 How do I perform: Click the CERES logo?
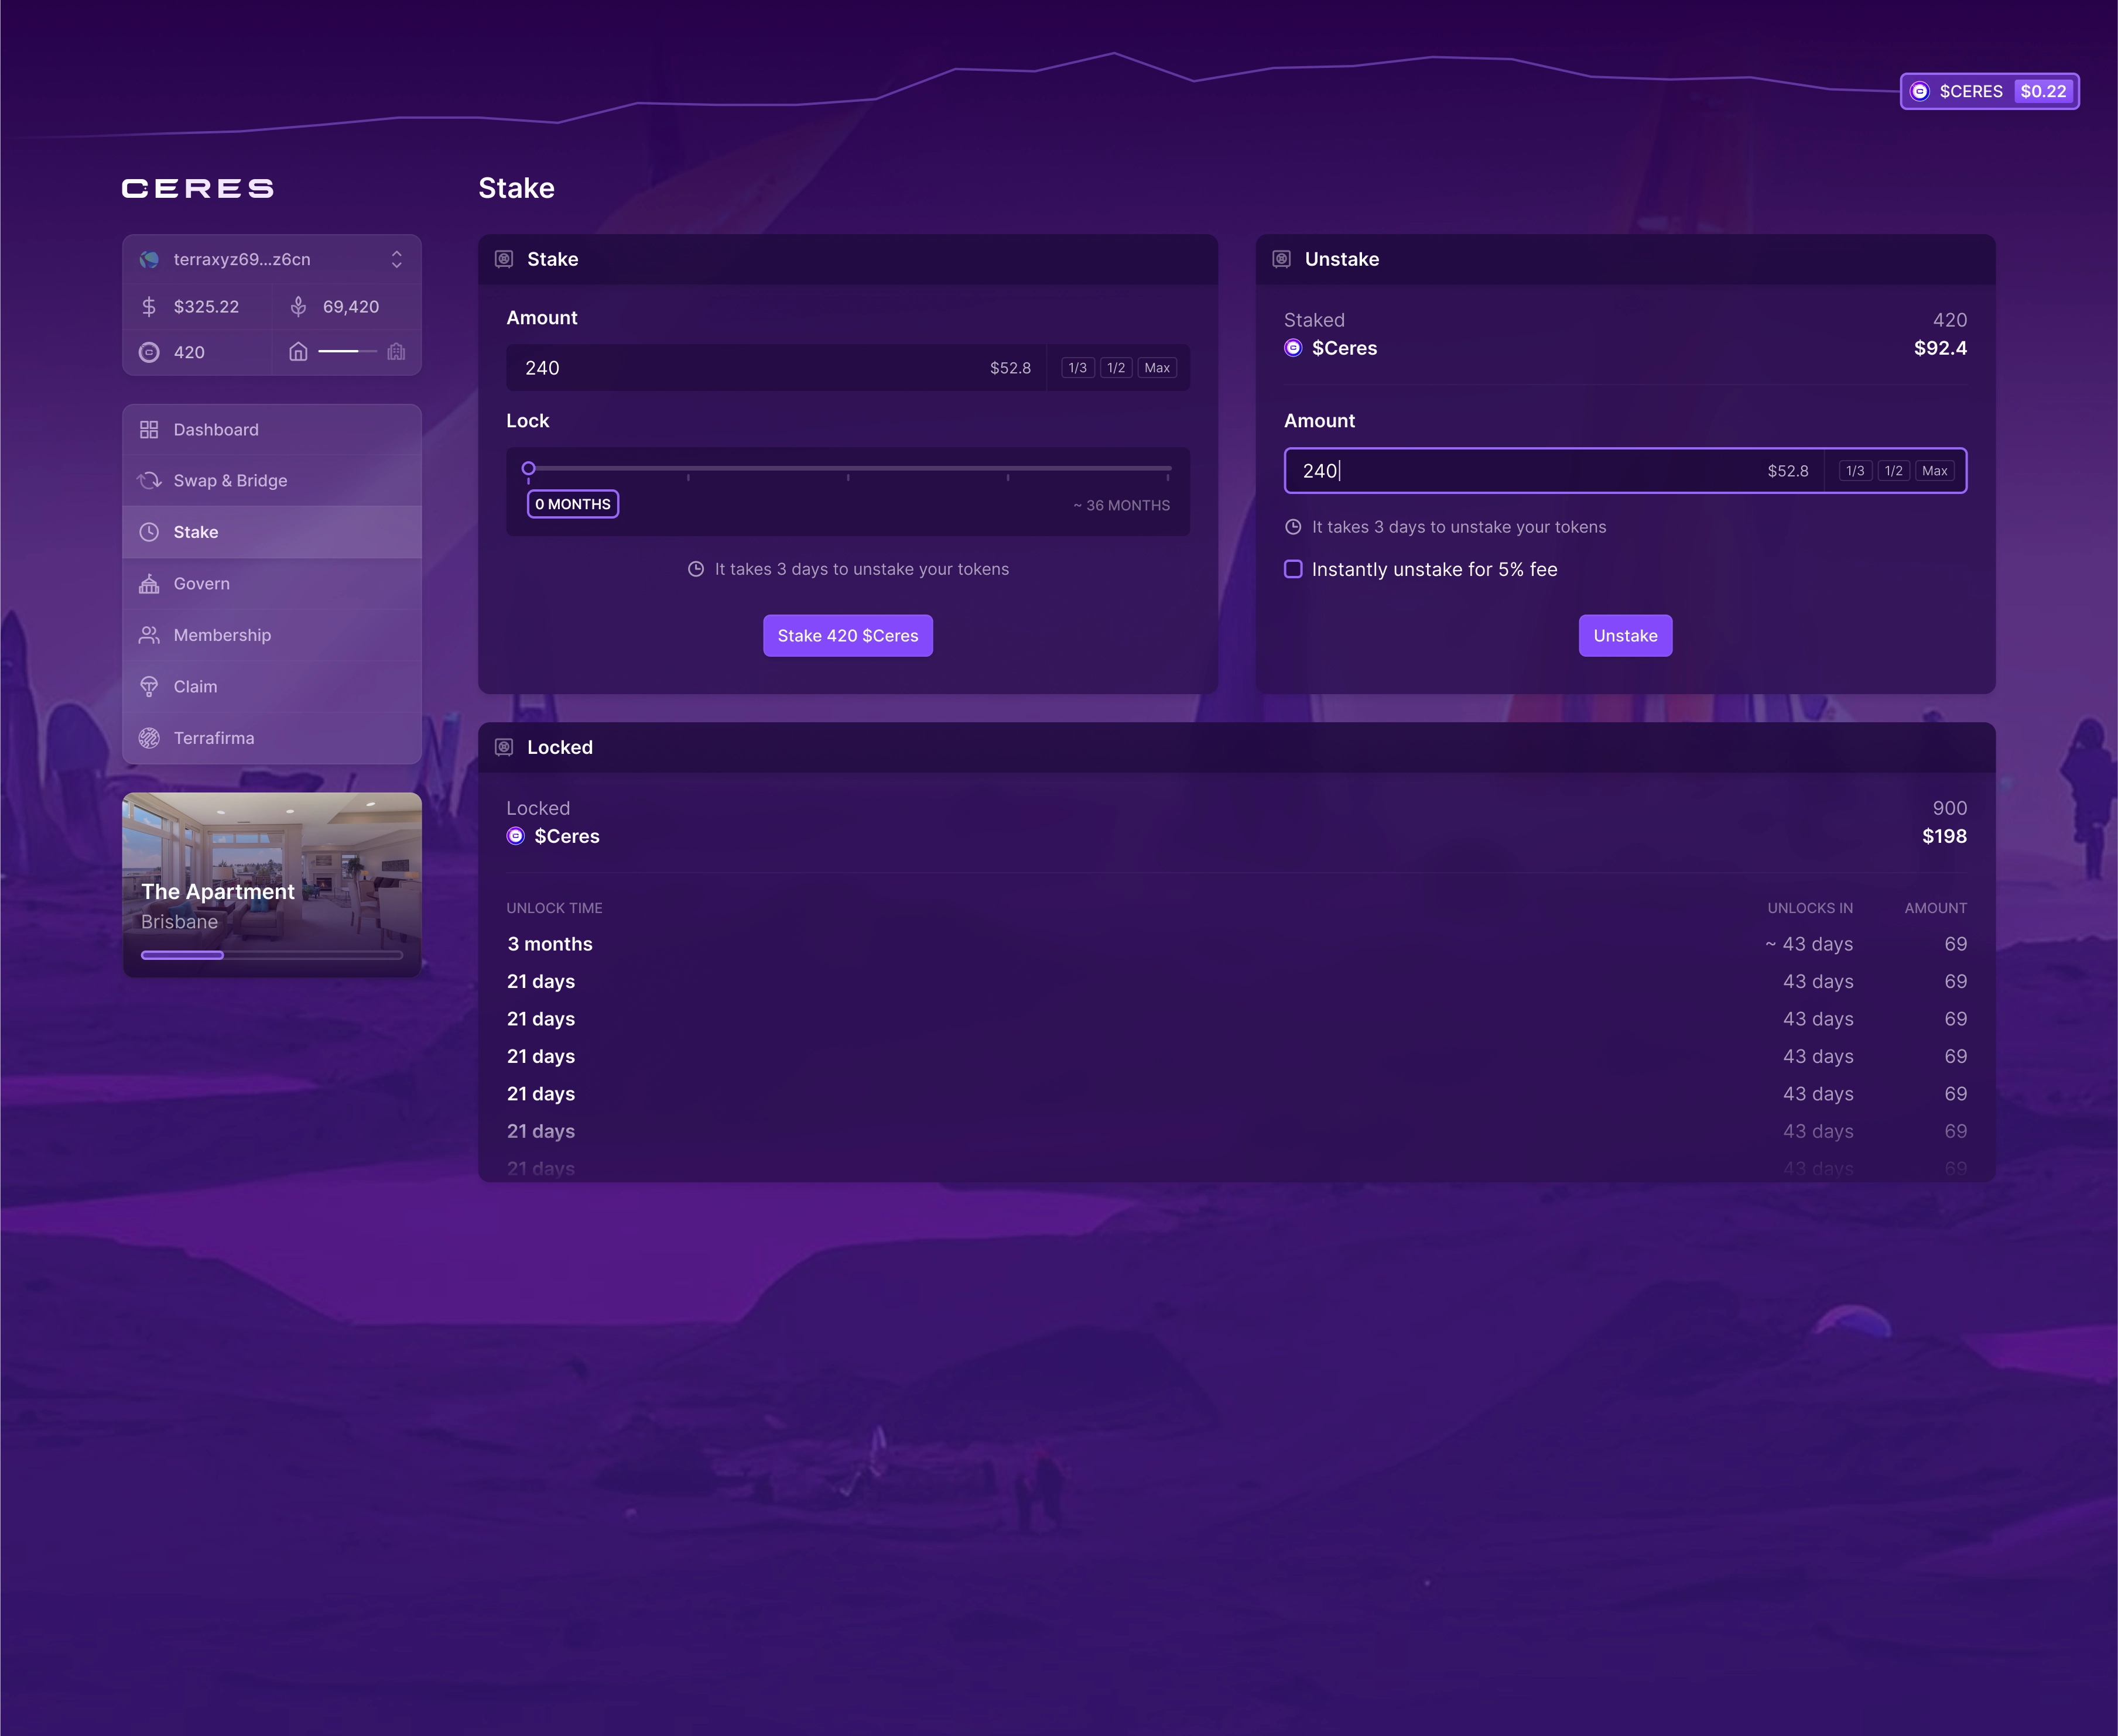pyautogui.click(x=198, y=189)
